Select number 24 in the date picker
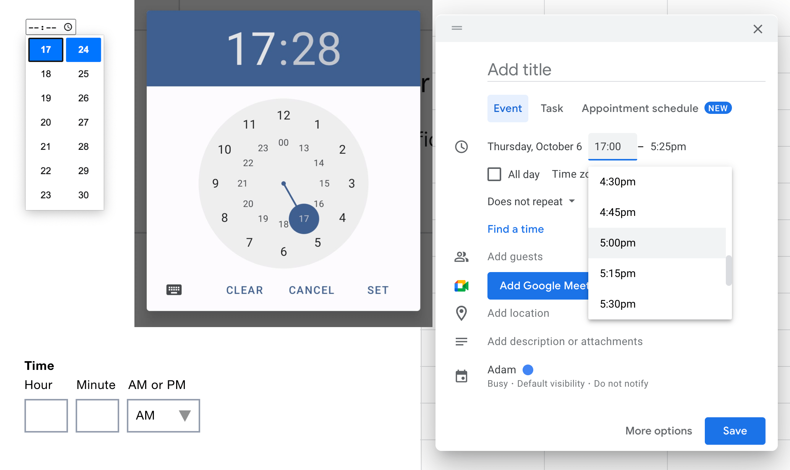The image size is (790, 470). click(83, 50)
